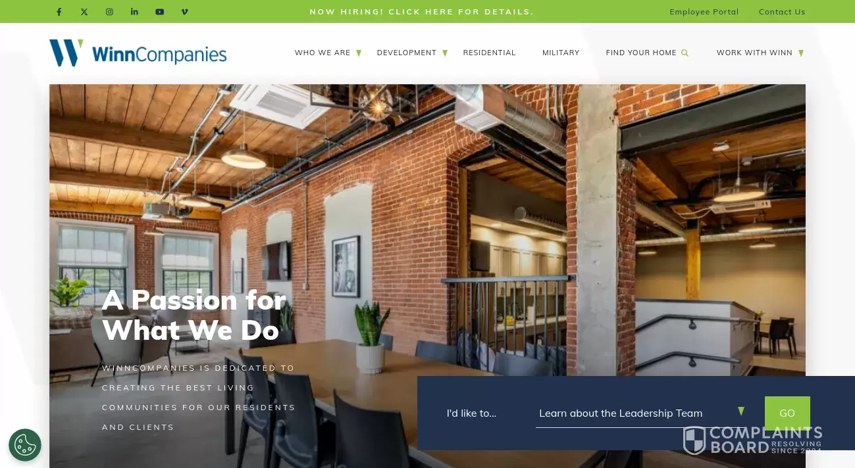
Task: Expand the Work With Winn menu arrow
Action: [801, 53]
